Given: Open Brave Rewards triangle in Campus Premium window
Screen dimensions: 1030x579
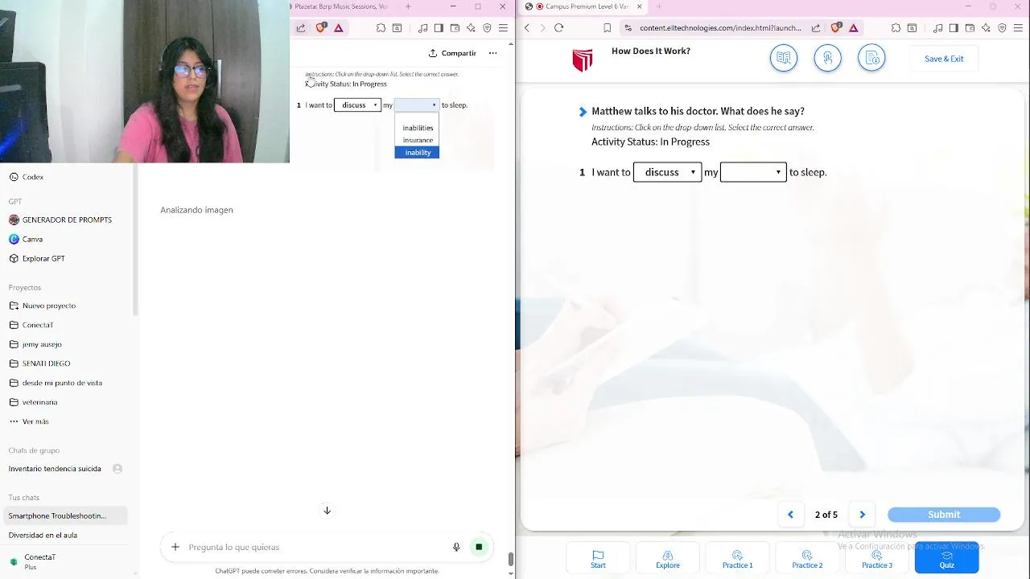Looking at the screenshot, I should click(853, 27).
